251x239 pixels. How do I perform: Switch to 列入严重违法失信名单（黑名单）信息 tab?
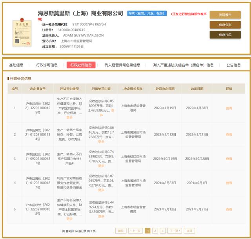[183, 65]
